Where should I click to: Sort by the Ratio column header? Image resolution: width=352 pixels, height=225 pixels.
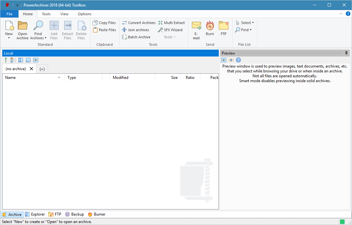click(x=190, y=78)
